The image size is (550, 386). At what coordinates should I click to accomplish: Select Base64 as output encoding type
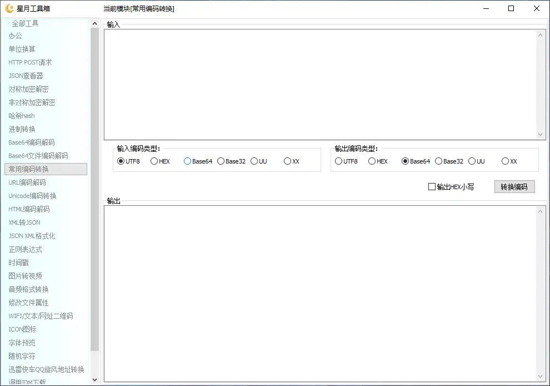click(416, 161)
